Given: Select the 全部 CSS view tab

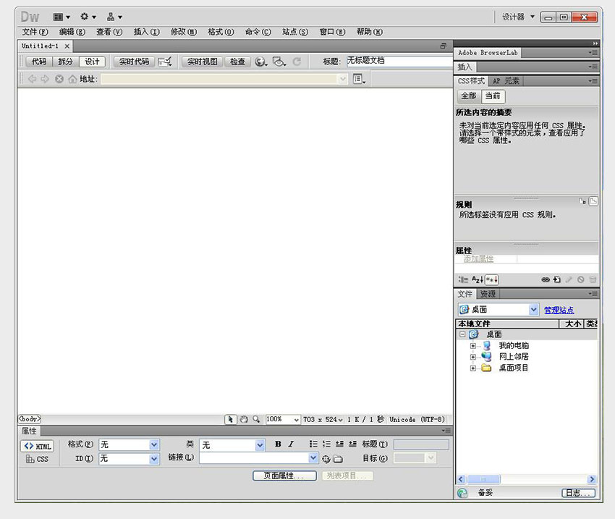Looking at the screenshot, I should [469, 96].
